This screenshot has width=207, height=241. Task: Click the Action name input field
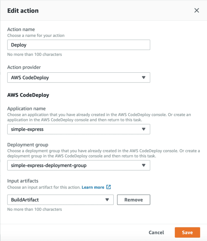[x=79, y=45]
